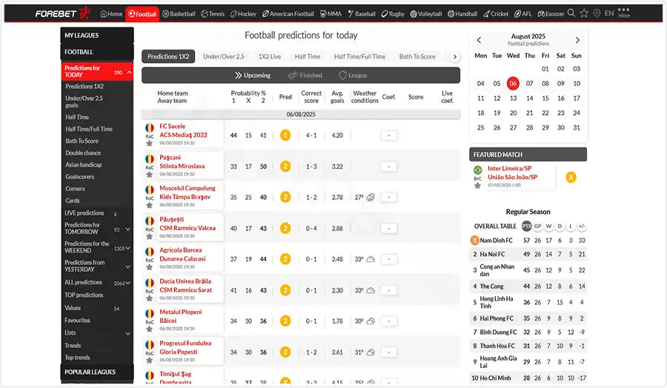Open Half Time/Full Time tab

coord(359,56)
